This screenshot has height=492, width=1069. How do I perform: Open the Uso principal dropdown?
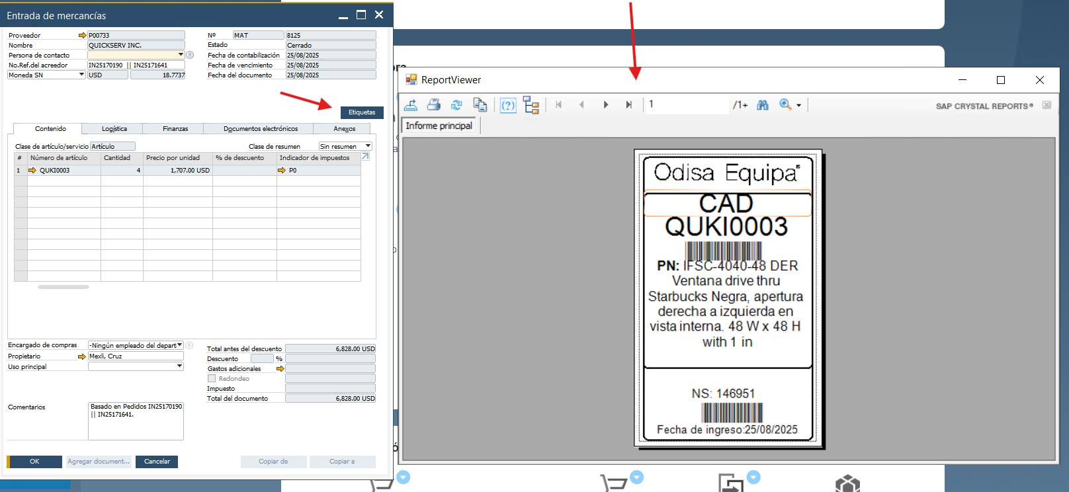pyautogui.click(x=180, y=366)
